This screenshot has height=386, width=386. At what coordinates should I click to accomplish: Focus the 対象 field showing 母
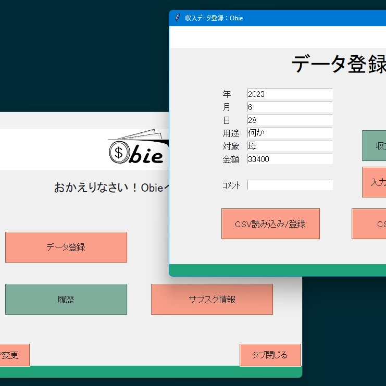290,146
